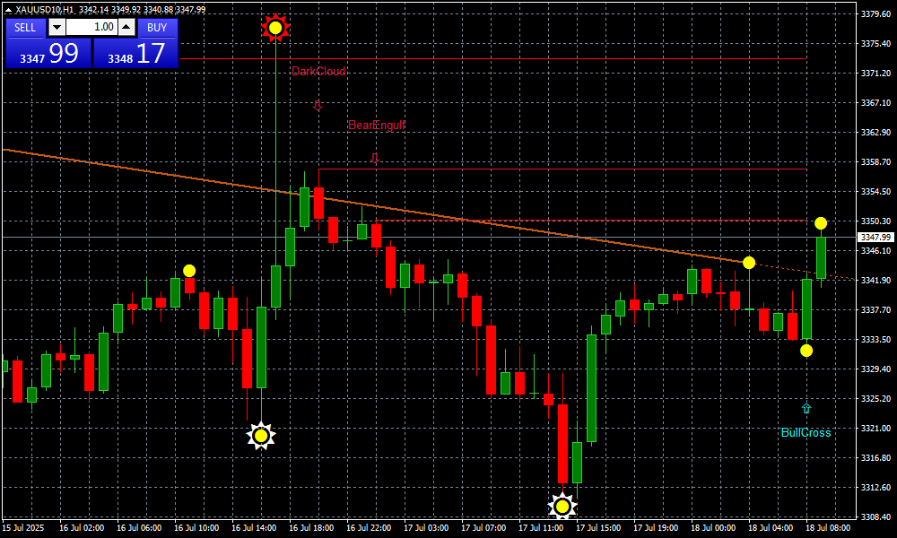897x538 pixels.
Task: Click the white sunburst marker at 17 Jul low
Action: [562, 507]
